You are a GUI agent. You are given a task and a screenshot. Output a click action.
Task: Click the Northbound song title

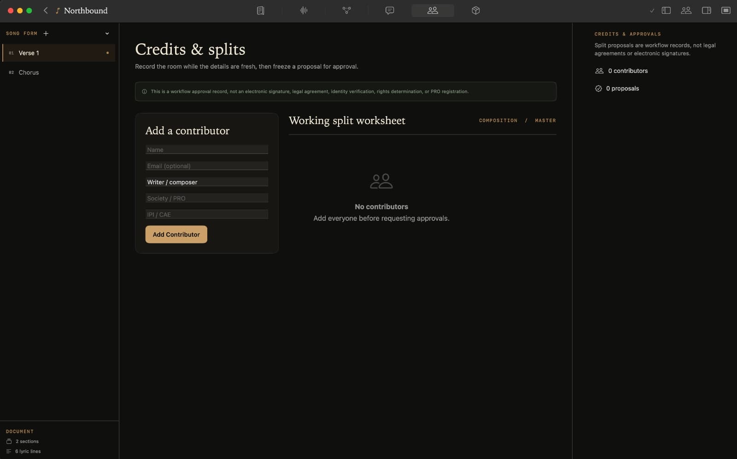86,11
